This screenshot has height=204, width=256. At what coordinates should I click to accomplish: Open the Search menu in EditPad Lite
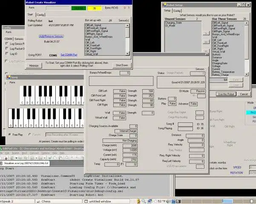click(x=15, y=153)
